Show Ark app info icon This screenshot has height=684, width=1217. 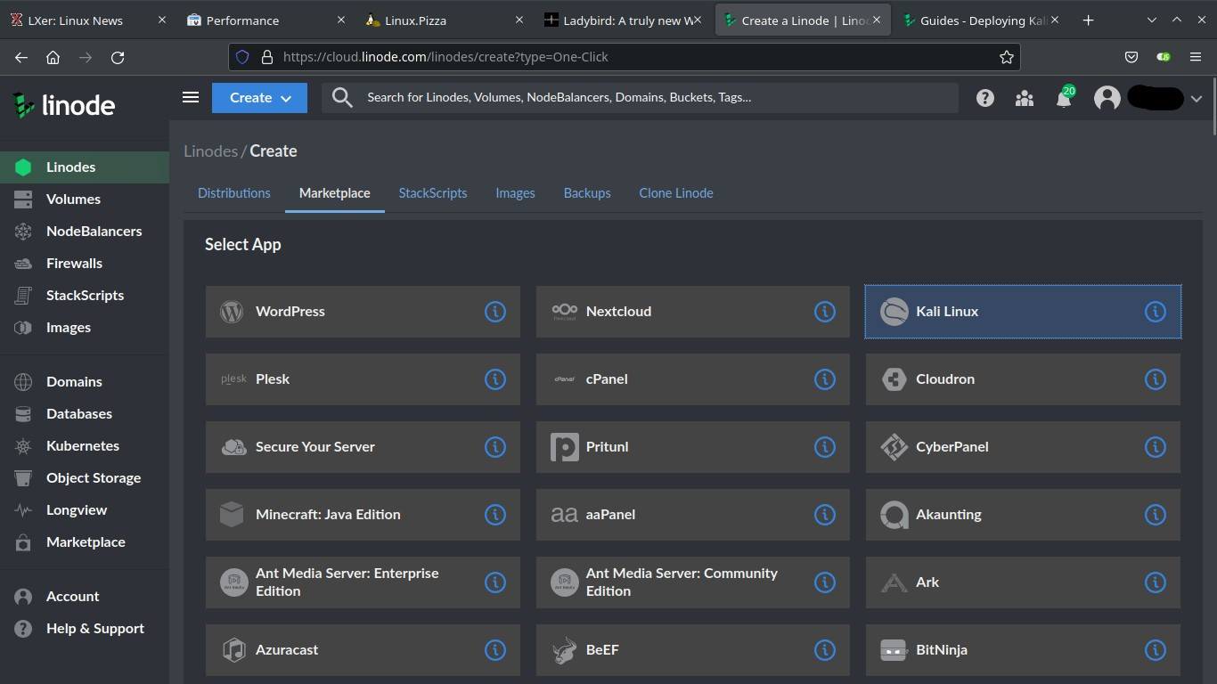point(1156,582)
